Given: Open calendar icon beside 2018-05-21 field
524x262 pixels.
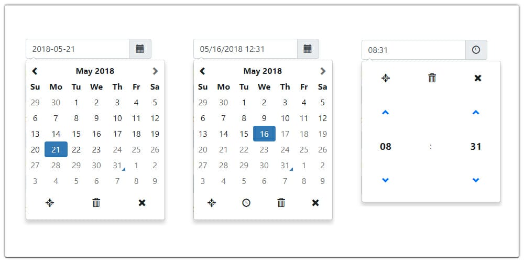Looking at the screenshot, I should pyautogui.click(x=140, y=49).
